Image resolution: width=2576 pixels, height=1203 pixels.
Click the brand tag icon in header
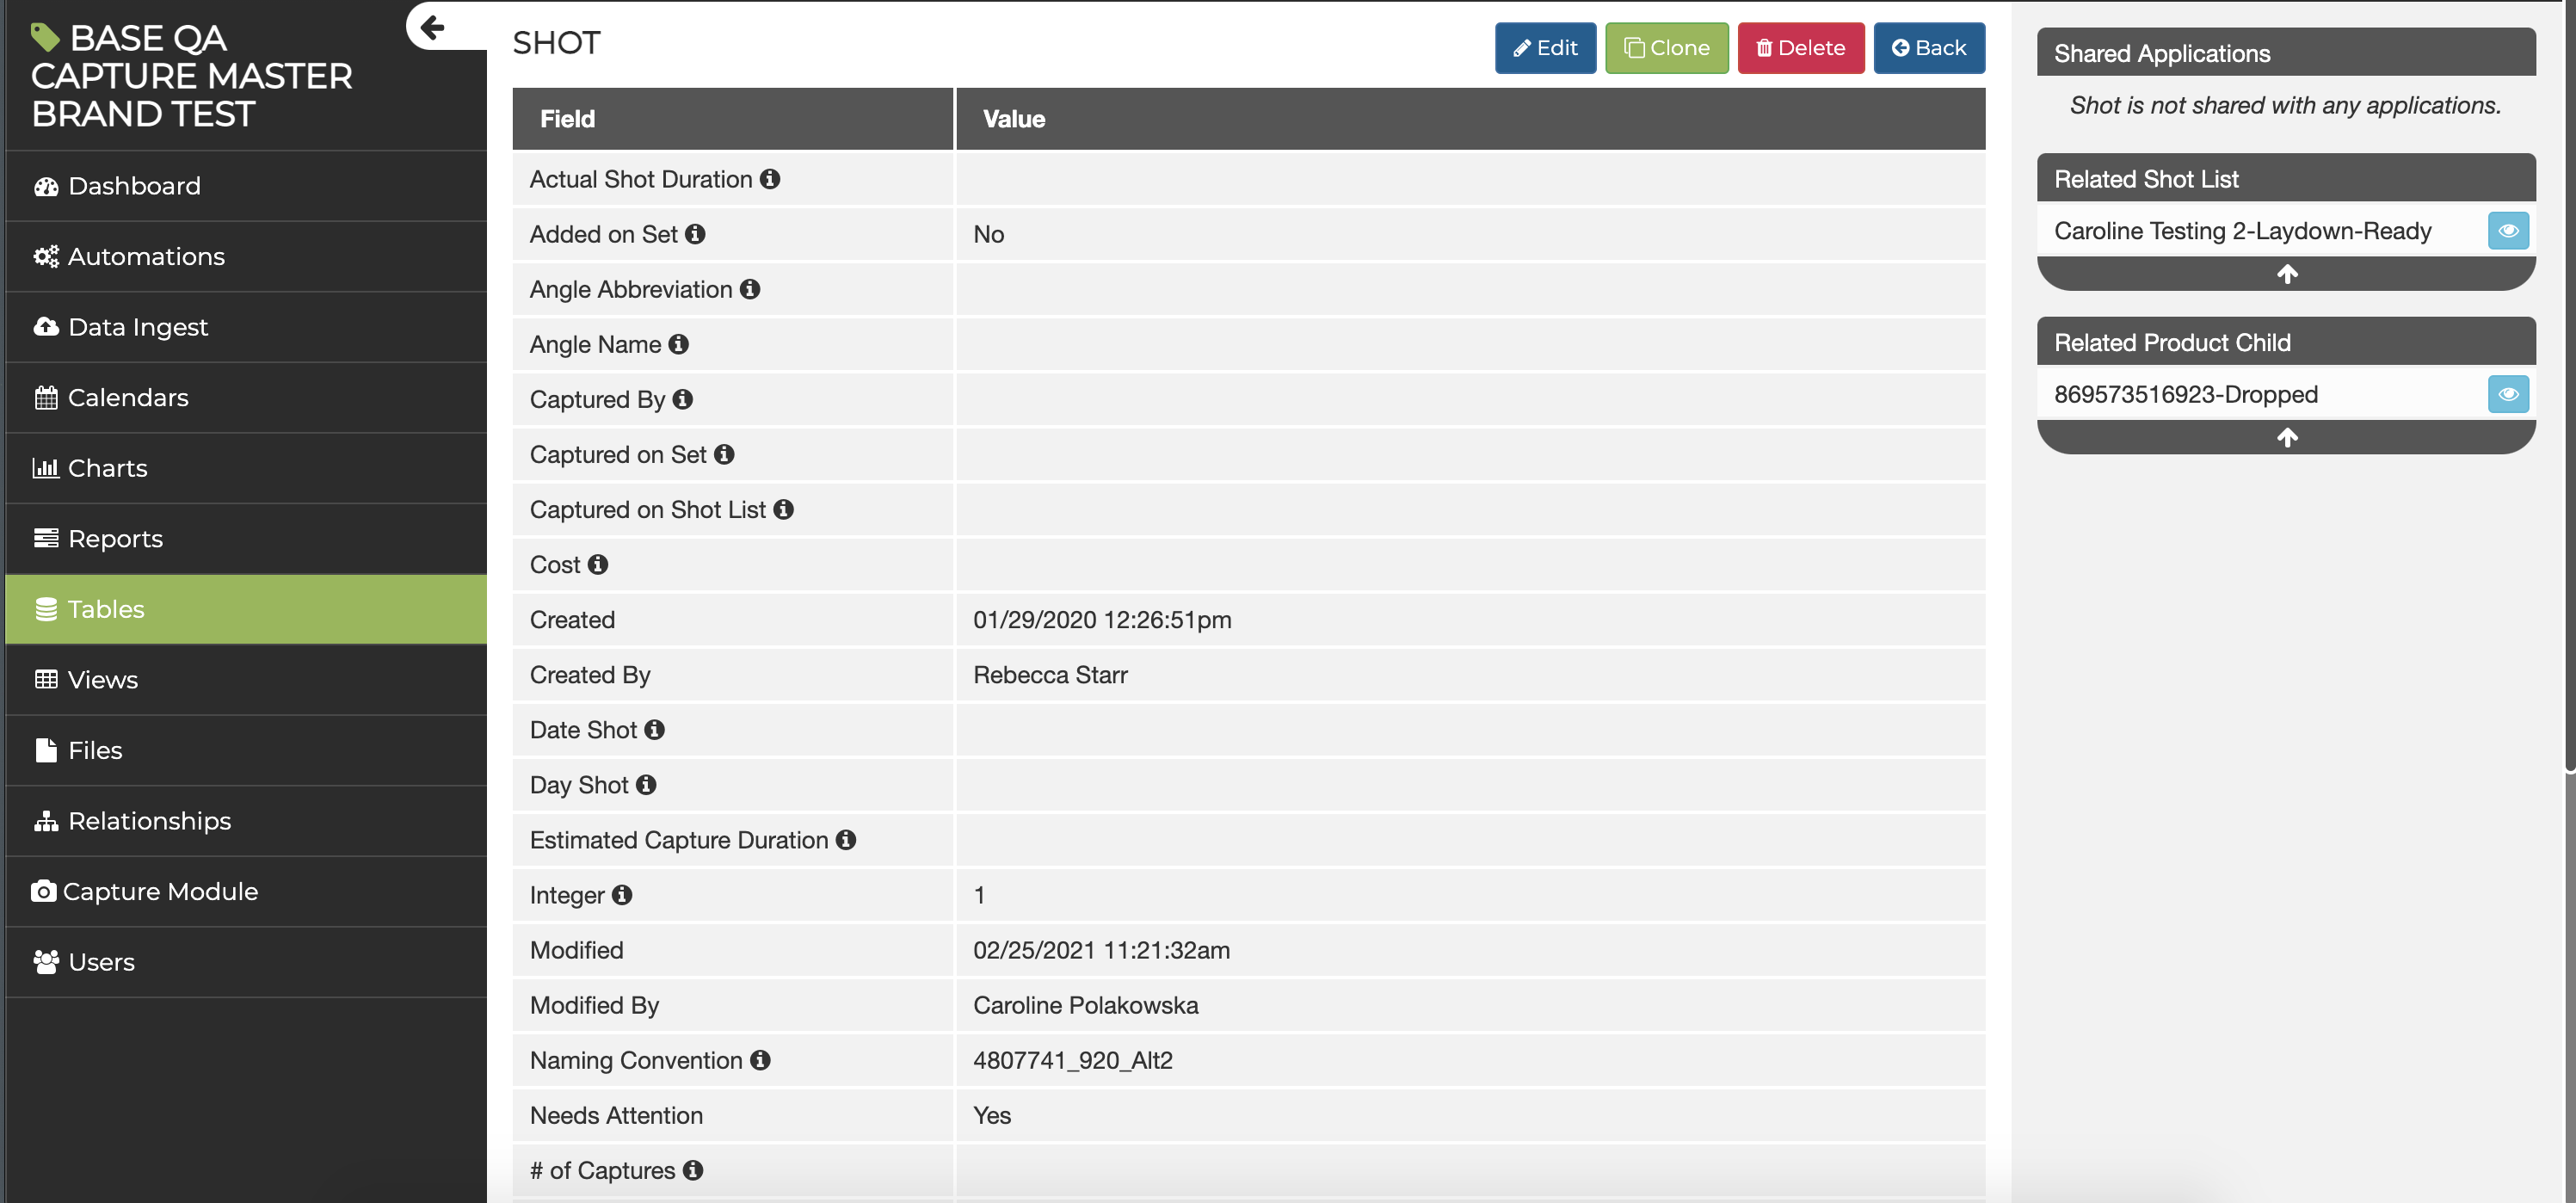(45, 37)
